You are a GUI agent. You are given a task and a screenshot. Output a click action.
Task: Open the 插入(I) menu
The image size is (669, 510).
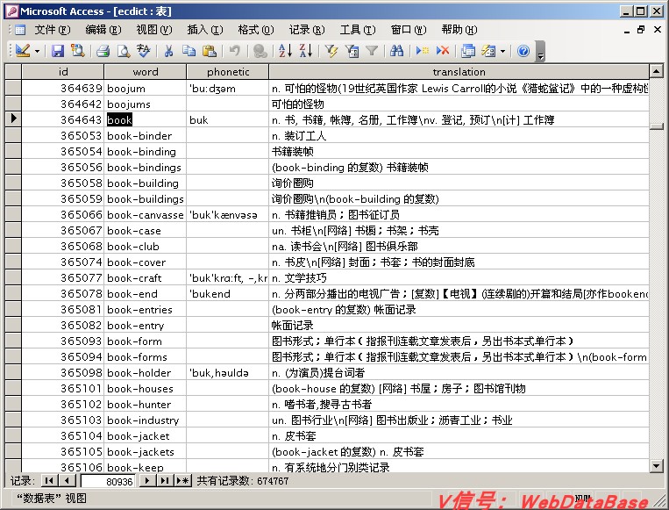205,30
